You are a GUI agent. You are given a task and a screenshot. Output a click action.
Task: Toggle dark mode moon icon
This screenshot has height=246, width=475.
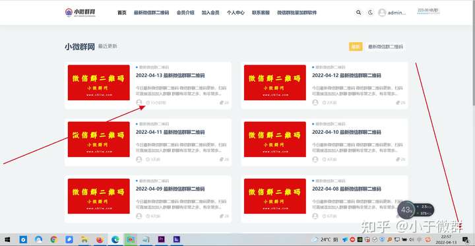click(x=370, y=13)
